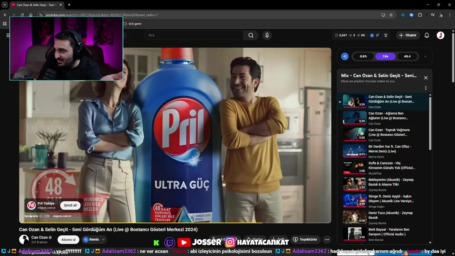The height and width of the screenshot is (256, 455).
Task: Open the tab search dropdown arrow
Action: [5, 5]
